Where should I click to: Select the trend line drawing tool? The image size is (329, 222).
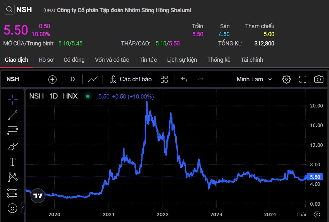12,115
